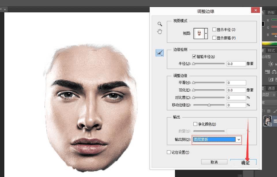Open the Black & White adjustment icon

(267, 71)
